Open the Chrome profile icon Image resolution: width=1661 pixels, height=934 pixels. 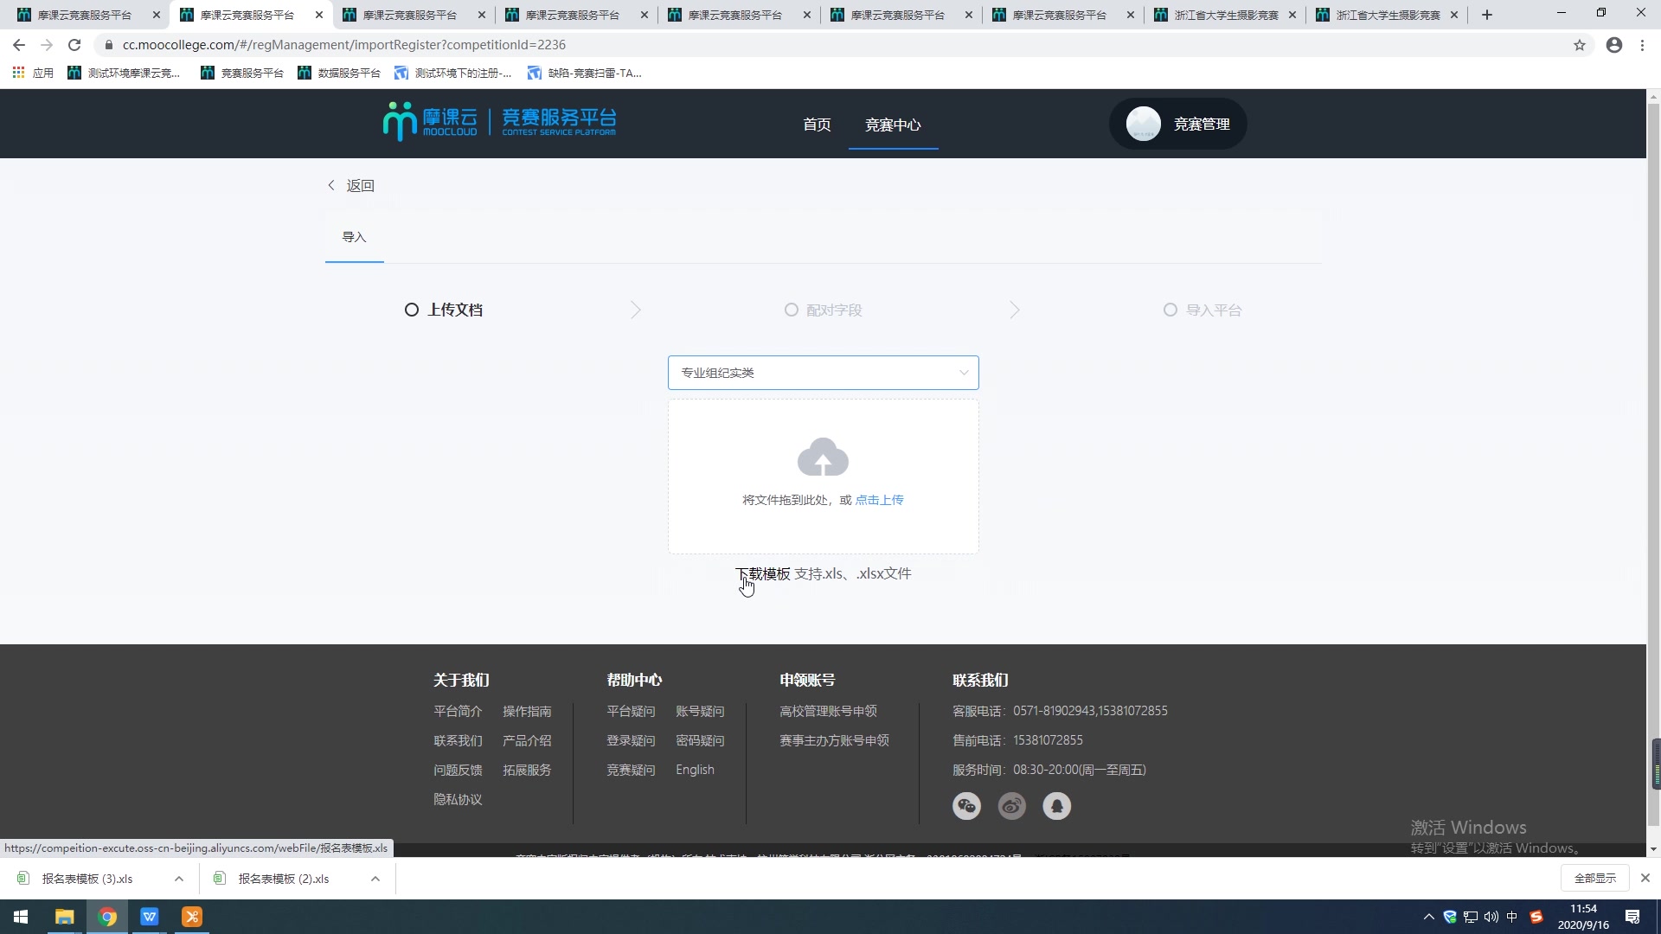click(1613, 45)
